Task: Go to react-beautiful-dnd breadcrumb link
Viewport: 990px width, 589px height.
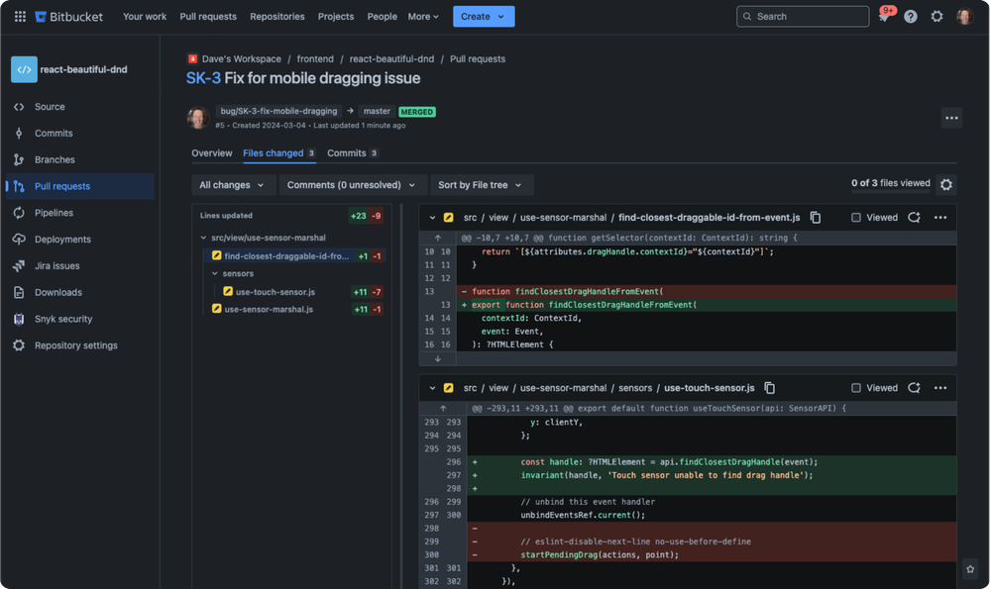Action: pos(391,58)
